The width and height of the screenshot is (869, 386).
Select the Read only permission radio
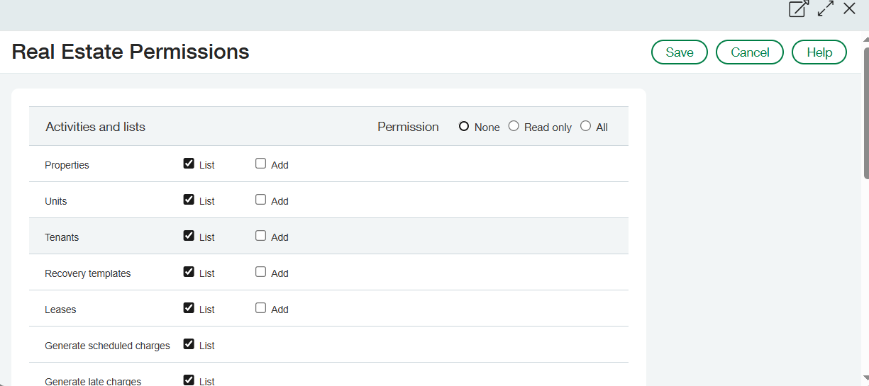pos(514,126)
